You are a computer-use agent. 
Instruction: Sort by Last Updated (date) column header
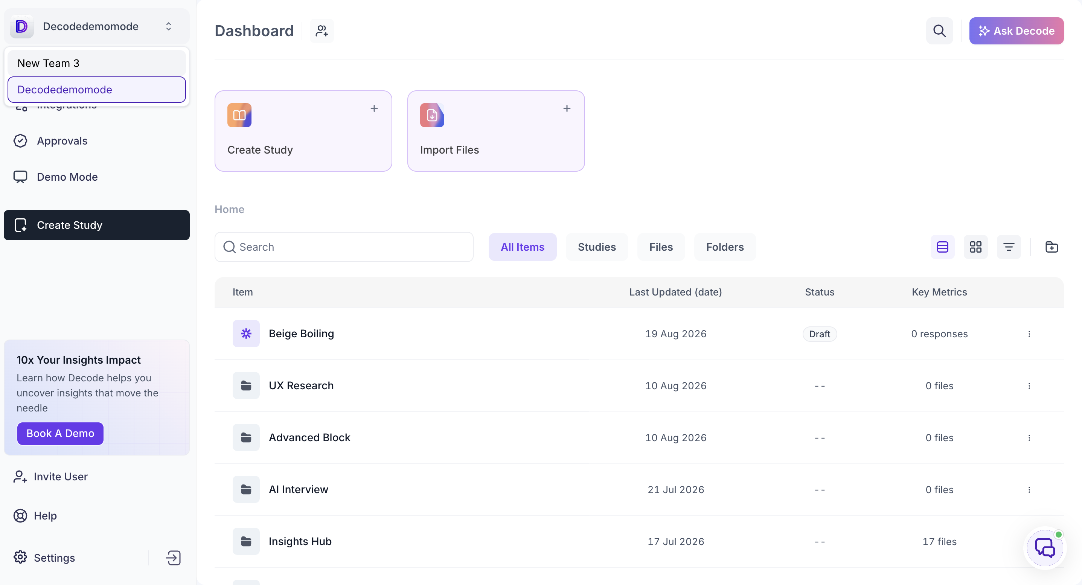675,292
